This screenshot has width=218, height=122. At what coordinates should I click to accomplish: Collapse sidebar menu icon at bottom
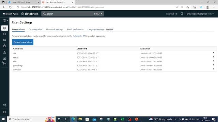(x=4, y=112)
